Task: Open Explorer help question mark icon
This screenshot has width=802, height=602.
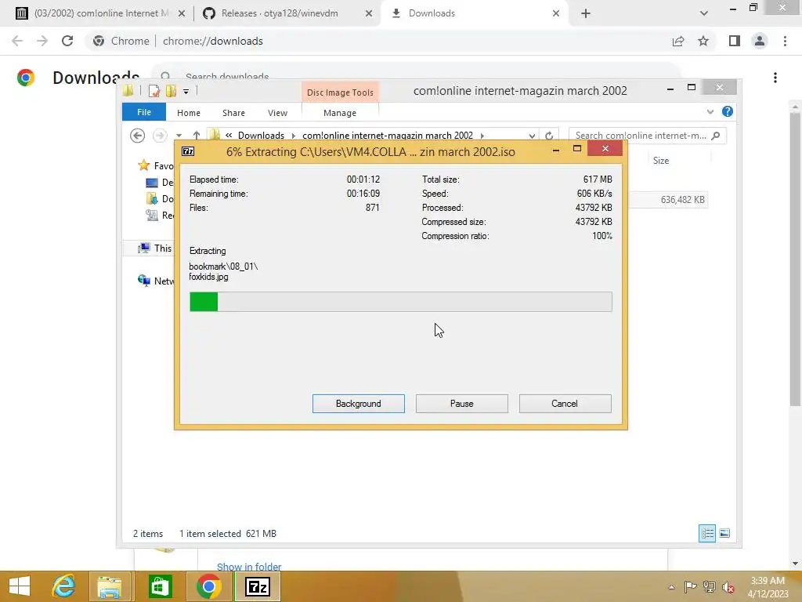Action: click(728, 111)
